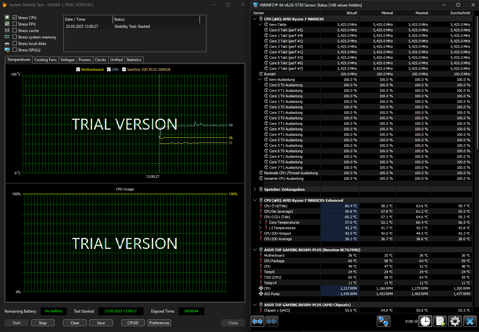Screen dimensions: 479x332
Task: Click HWiNFO expand columns arrows icon
Action: tap(257, 321)
